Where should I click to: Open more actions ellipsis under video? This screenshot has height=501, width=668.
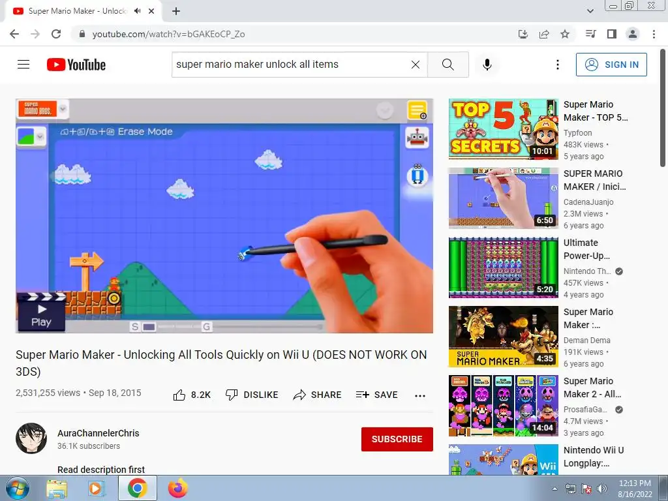tap(420, 396)
